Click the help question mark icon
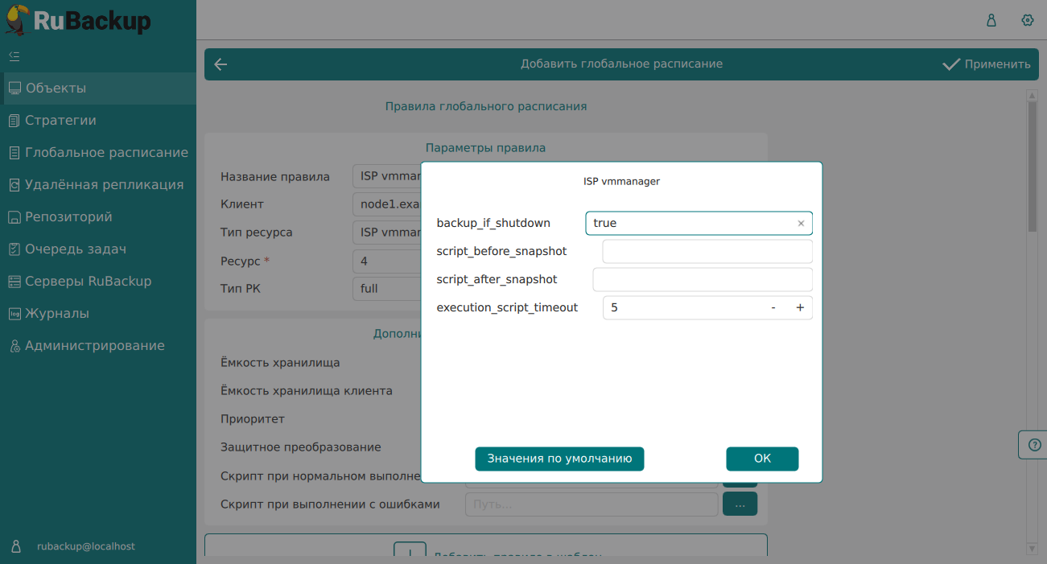1047x564 pixels. pos(1034,444)
